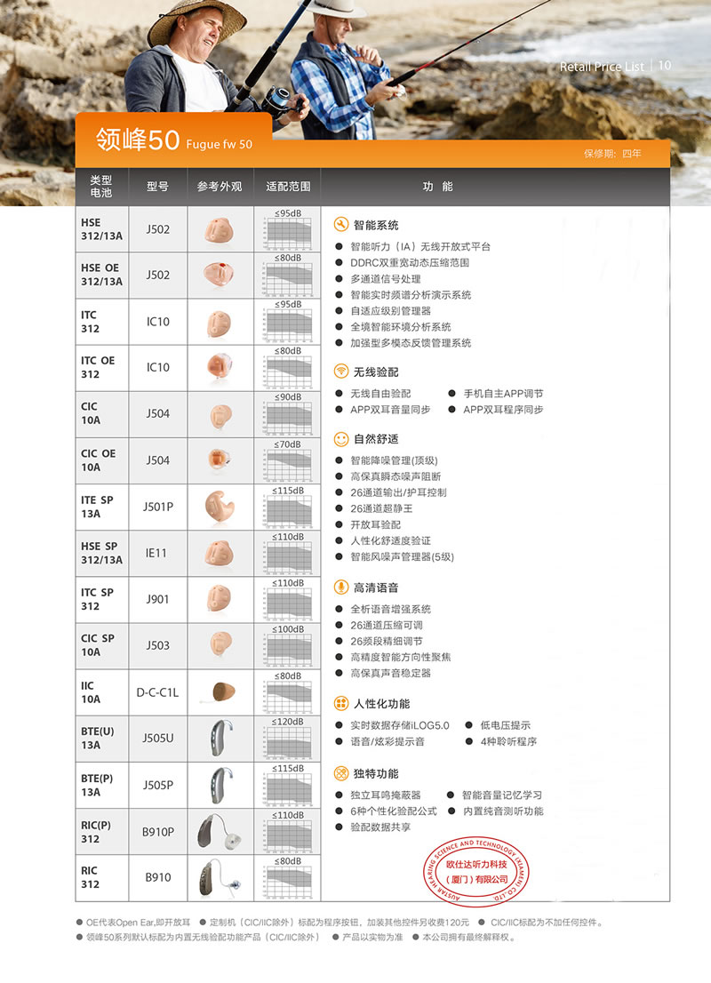Click the 适配范围 column header

[x=288, y=187]
